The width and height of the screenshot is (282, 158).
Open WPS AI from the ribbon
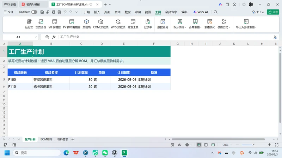(200, 12)
